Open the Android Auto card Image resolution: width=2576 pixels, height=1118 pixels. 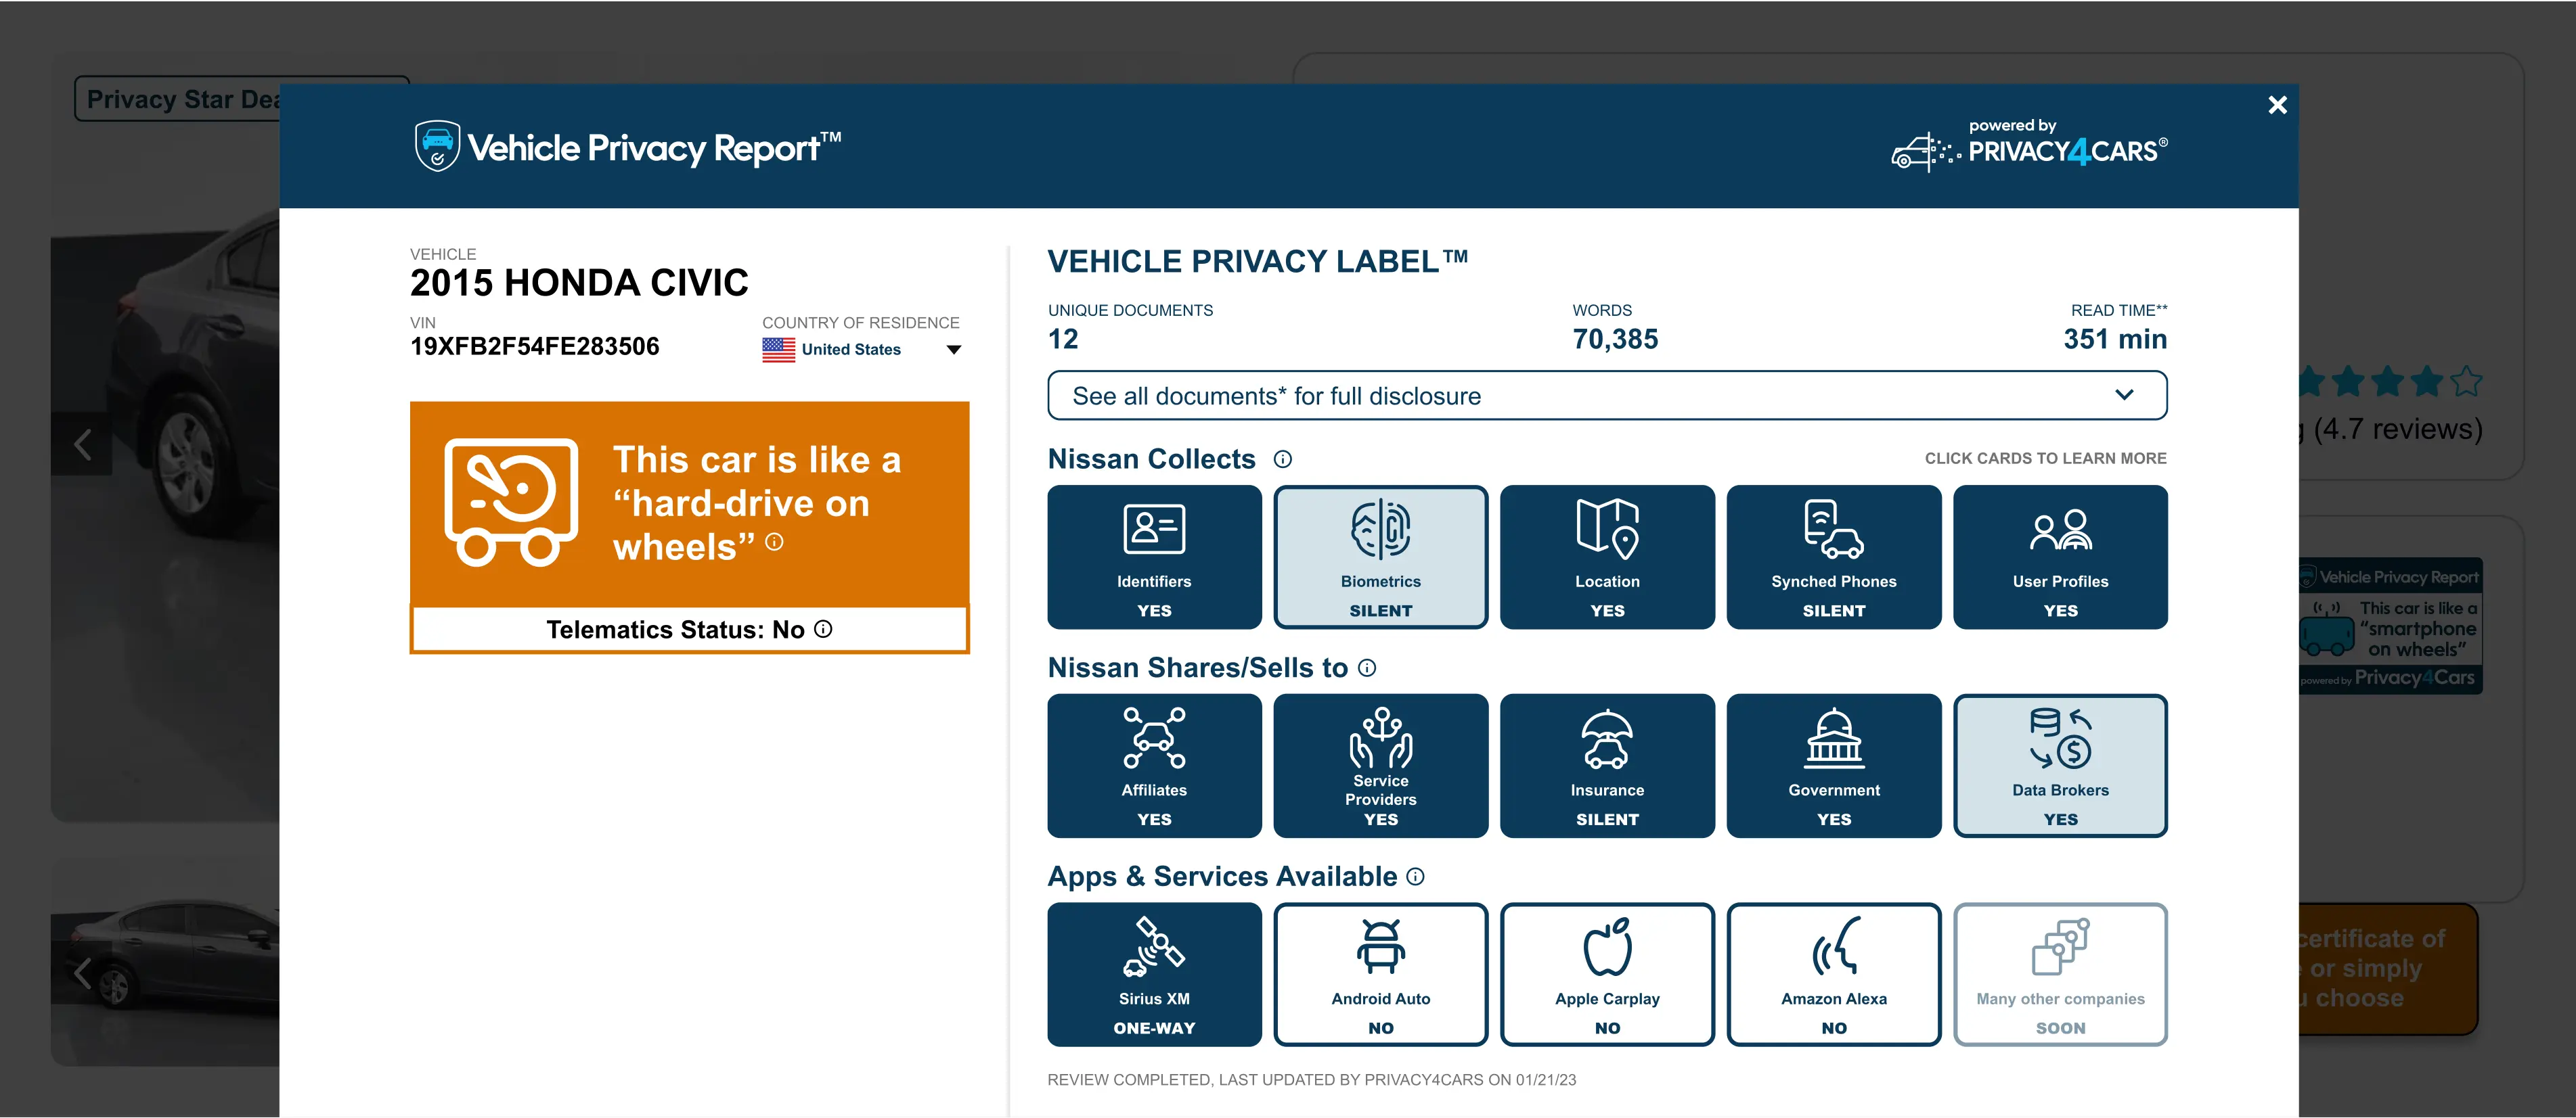(x=1380, y=974)
